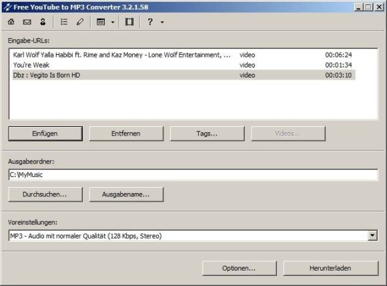Image resolution: width=387 pixels, height=286 pixels.
Task: Click the envelope mail icon
Action: [x=27, y=22]
